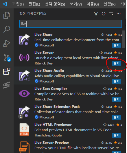Click the Live Share extension icon
Viewport: 127px width, 153px height.
(x=24, y=39)
